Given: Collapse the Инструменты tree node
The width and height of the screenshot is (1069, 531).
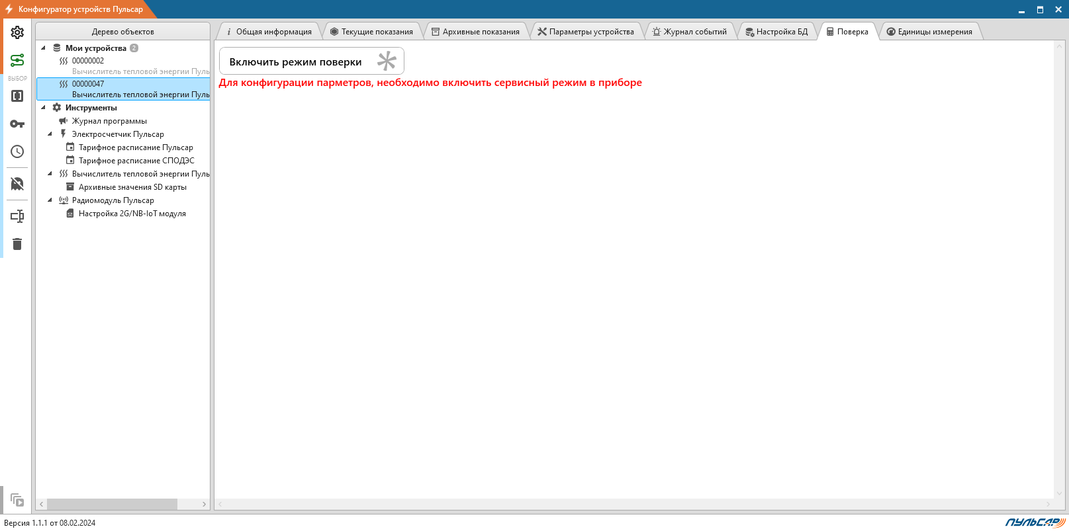Looking at the screenshot, I should pos(43,107).
